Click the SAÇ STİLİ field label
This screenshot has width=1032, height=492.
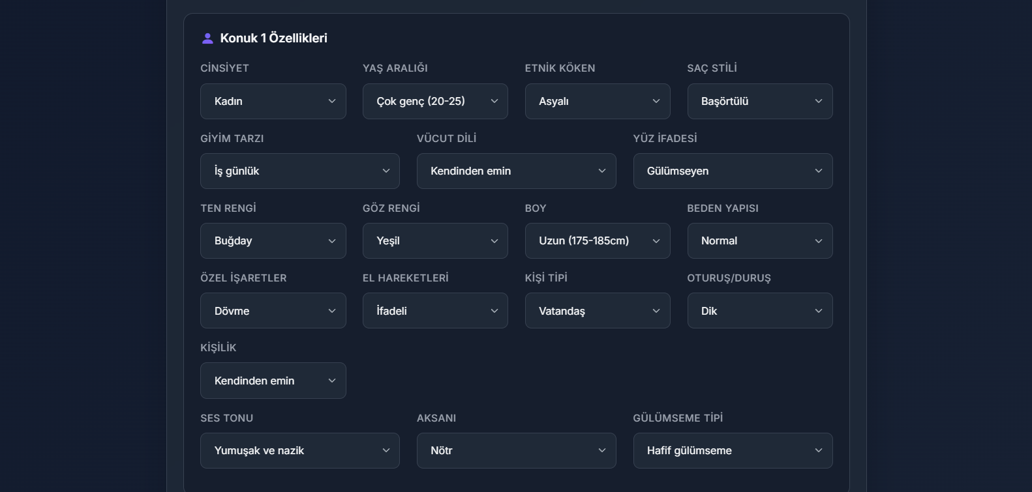pyautogui.click(x=712, y=68)
